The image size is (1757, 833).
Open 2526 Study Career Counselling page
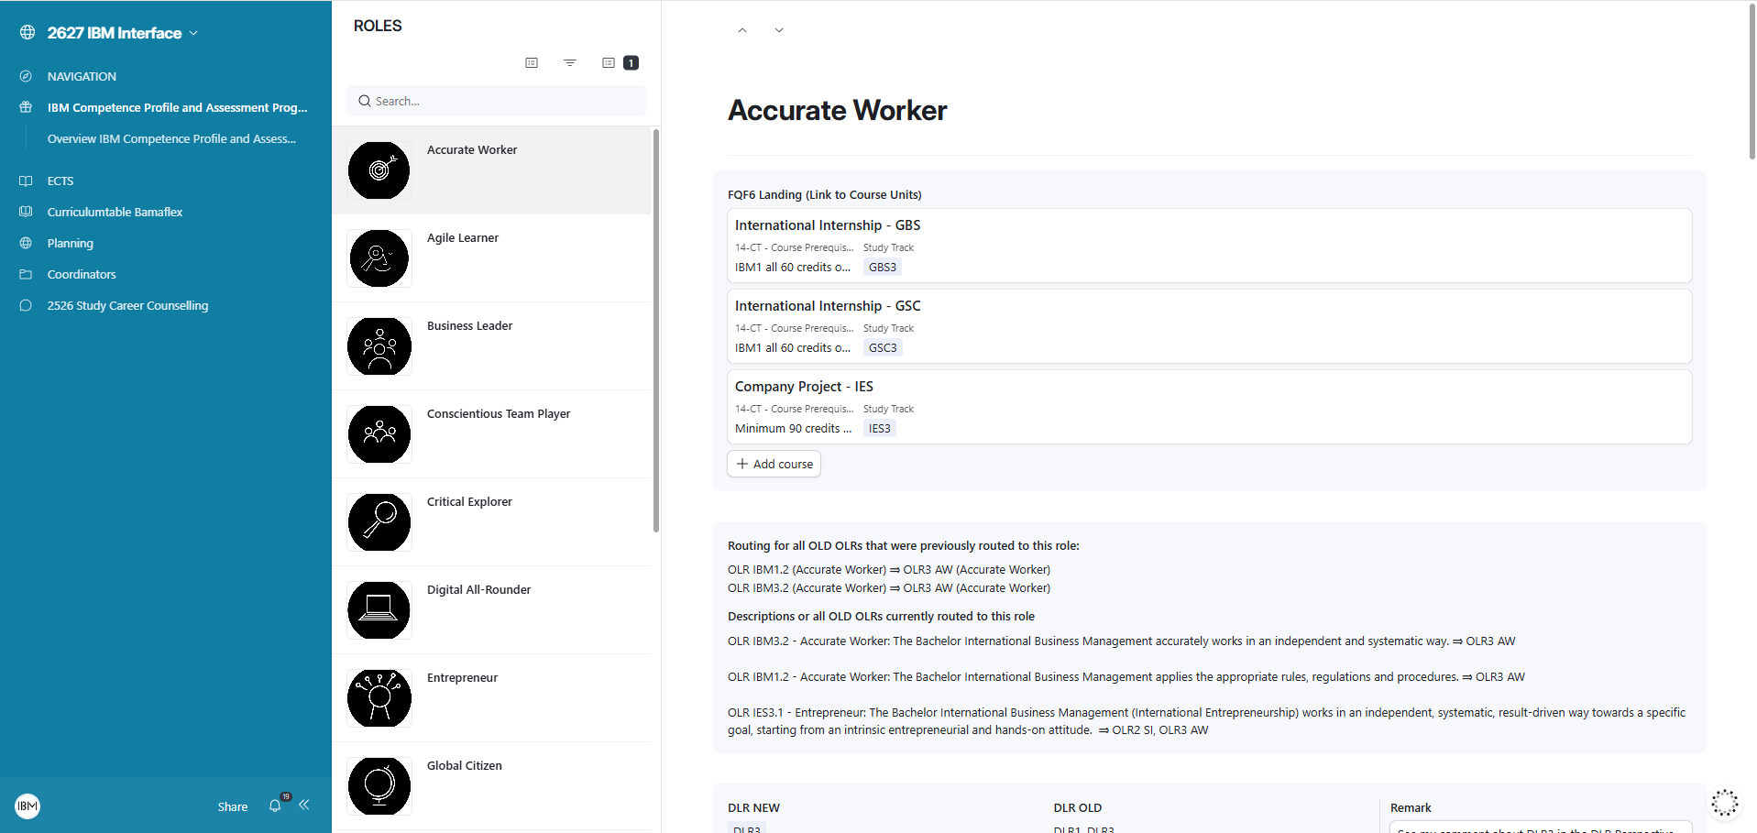pyautogui.click(x=127, y=305)
